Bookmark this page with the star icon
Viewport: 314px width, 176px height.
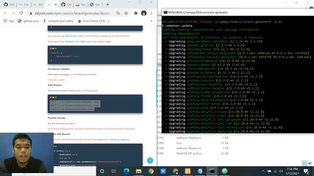click(x=126, y=13)
